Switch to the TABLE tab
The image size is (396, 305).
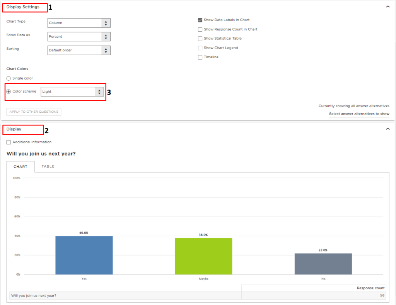coord(48,166)
